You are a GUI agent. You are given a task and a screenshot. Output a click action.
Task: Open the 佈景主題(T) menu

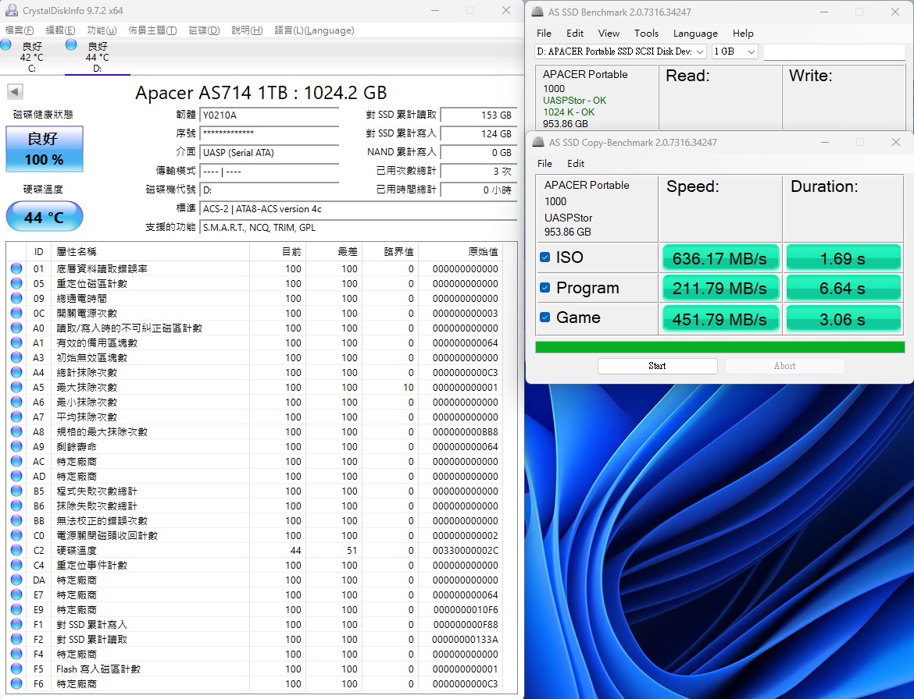(x=152, y=30)
